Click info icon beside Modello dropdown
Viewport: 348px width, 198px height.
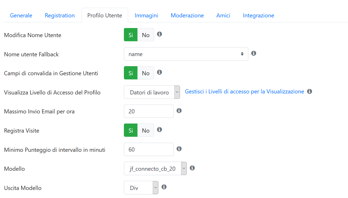192,168
